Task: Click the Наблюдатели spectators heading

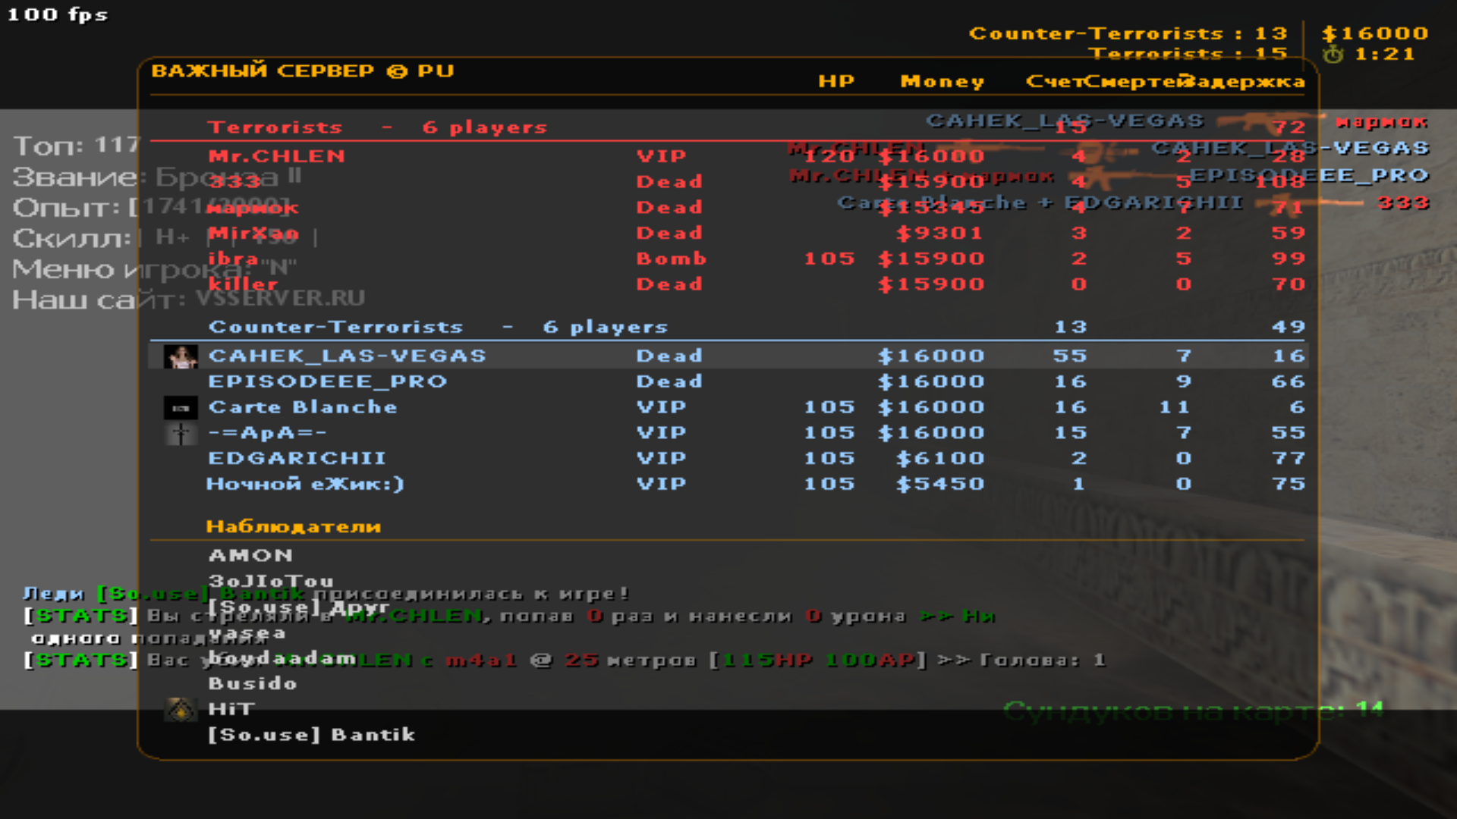Action: point(294,526)
